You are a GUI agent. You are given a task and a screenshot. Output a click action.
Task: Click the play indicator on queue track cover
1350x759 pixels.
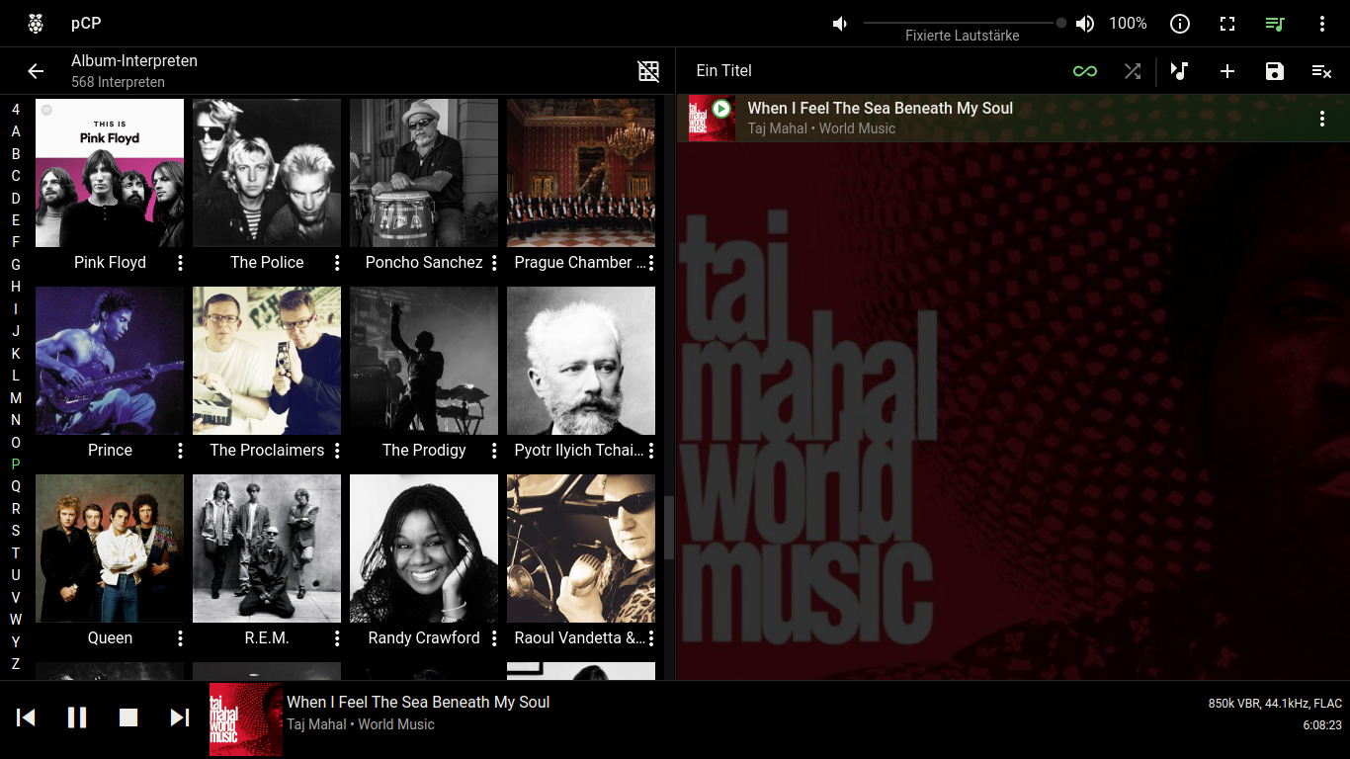click(x=721, y=109)
